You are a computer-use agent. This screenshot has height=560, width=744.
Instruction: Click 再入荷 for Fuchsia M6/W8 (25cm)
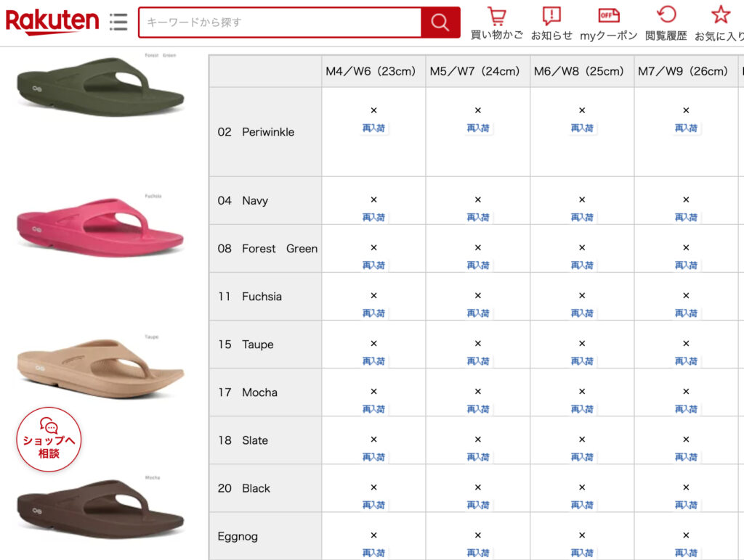click(582, 313)
